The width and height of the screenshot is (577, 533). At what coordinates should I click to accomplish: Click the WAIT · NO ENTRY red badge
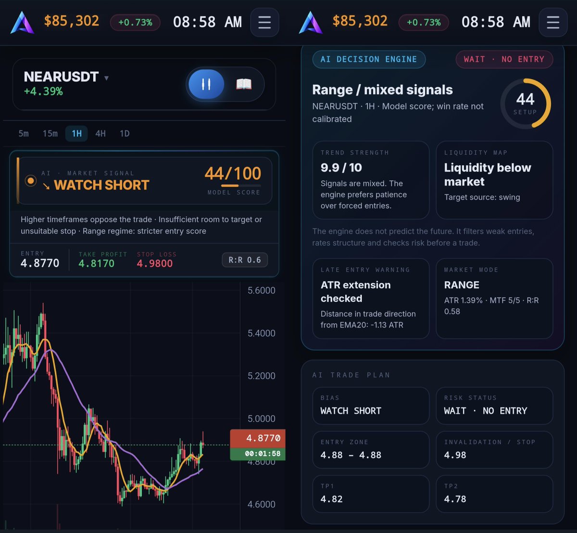click(504, 59)
